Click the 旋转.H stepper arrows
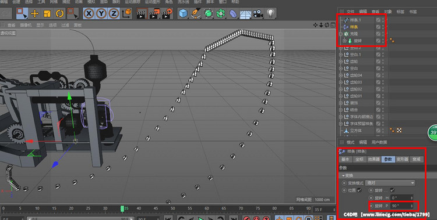The image size is (437, 220). (x=411, y=198)
